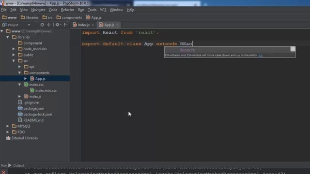Image resolution: width=310 pixels, height=174 pixels.
Task: Close the index.js editor tab
Action: click(93, 25)
